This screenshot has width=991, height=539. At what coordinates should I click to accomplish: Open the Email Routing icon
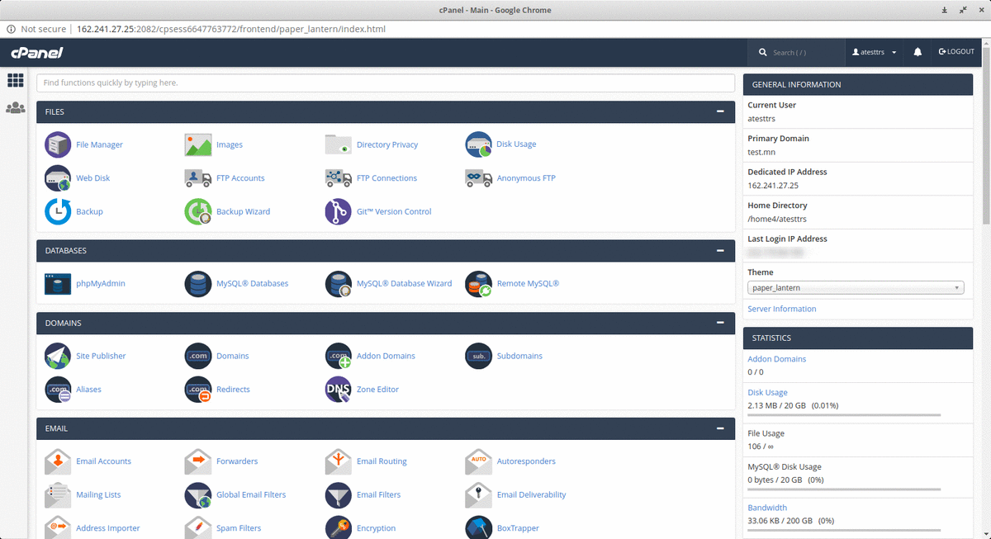click(339, 461)
